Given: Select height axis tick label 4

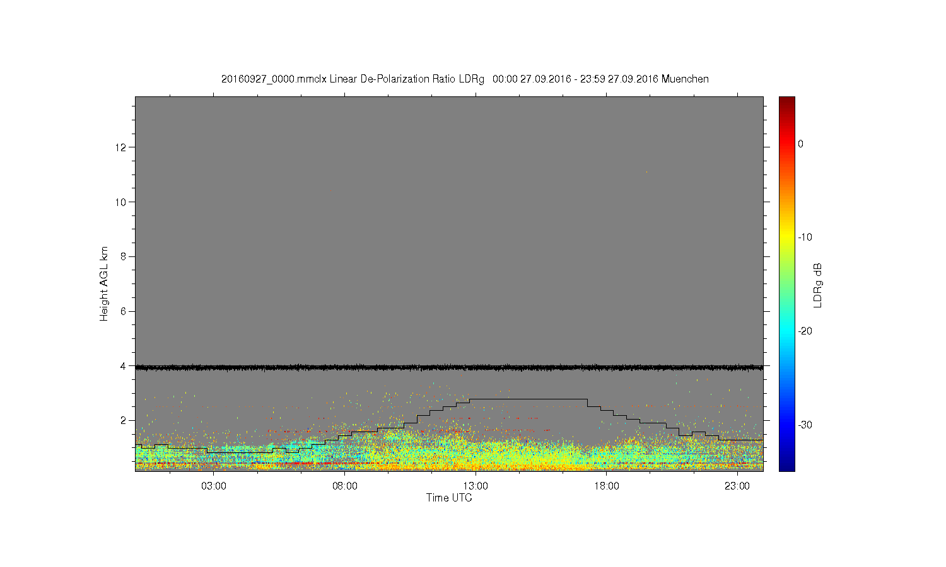Looking at the screenshot, I should pos(124,366).
